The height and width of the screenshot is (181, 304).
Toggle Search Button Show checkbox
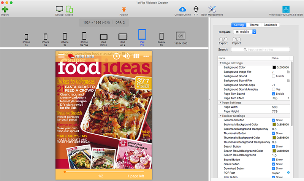273,147
